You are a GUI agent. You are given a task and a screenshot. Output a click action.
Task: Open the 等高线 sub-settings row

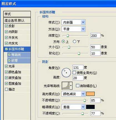(x=19, y=55)
